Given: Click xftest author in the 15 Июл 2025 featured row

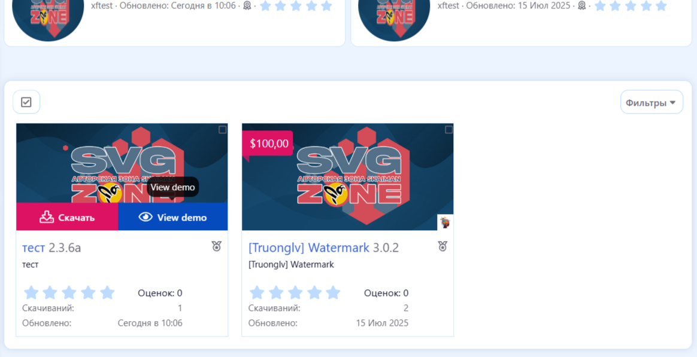Looking at the screenshot, I should point(448,6).
